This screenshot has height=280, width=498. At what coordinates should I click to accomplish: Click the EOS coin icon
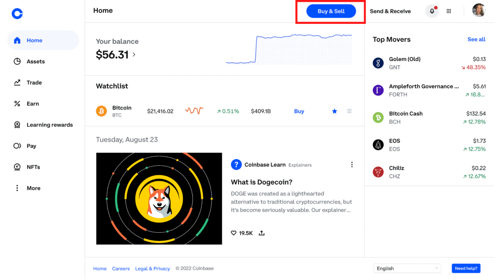coord(378,145)
